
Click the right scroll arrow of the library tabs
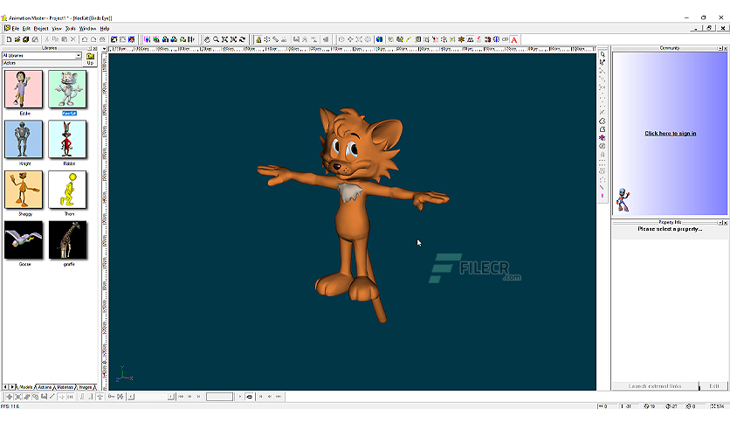(12, 387)
